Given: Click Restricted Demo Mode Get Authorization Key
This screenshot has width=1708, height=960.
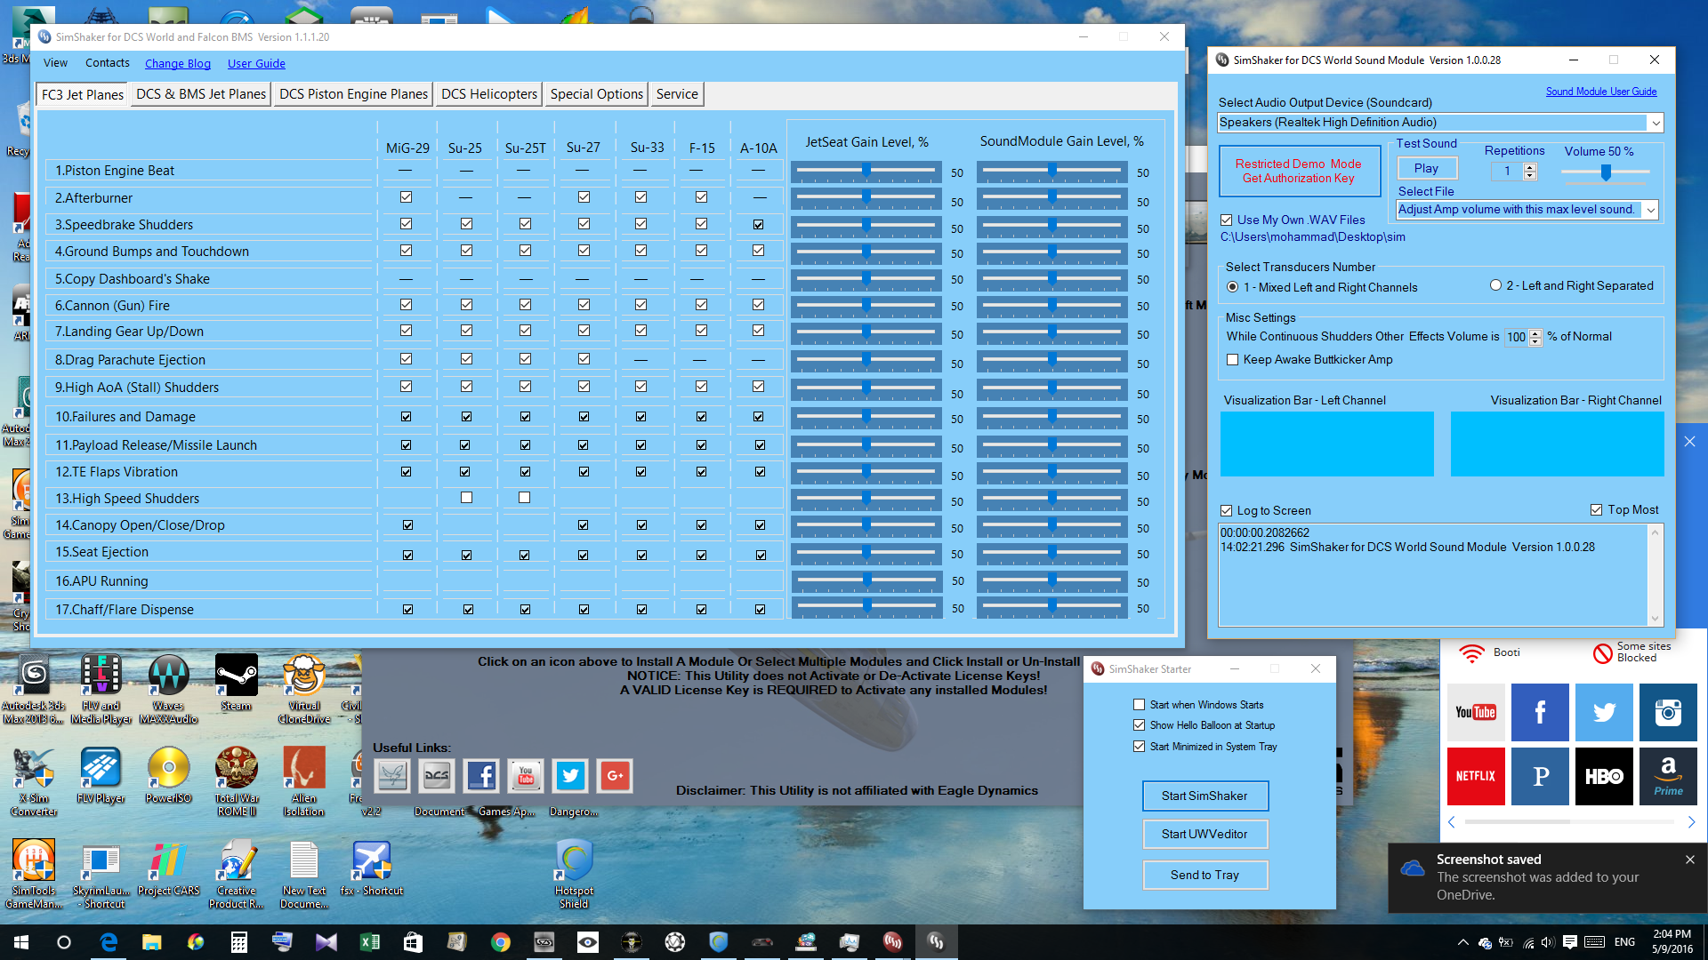Looking at the screenshot, I should point(1299,171).
